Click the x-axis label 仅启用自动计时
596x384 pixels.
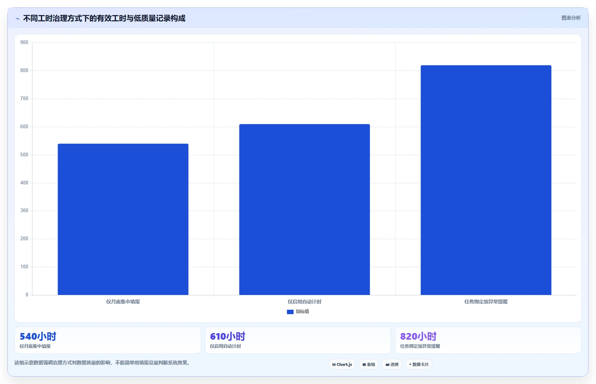click(x=304, y=302)
